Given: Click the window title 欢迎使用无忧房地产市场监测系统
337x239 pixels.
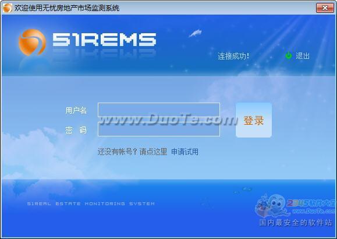Looking at the screenshot, I should point(67,8).
